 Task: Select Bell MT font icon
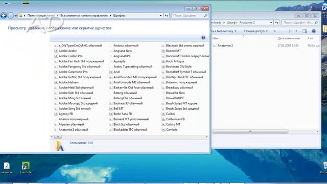(111, 109)
